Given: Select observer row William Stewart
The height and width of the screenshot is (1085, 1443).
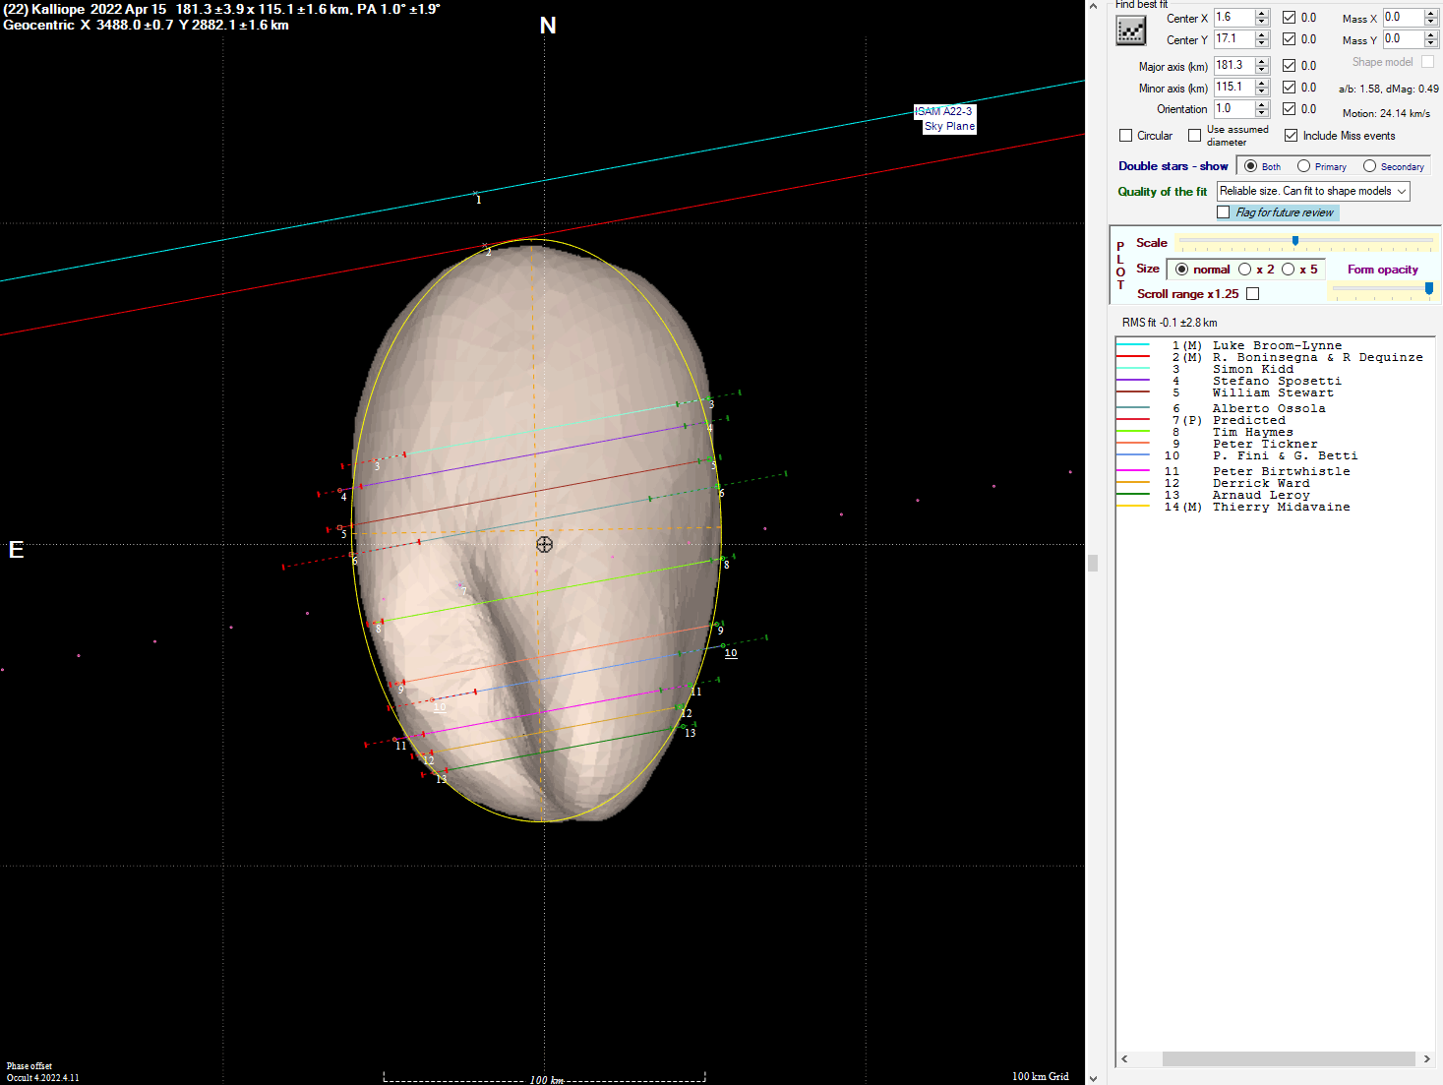Looking at the screenshot, I should [x=1276, y=392].
